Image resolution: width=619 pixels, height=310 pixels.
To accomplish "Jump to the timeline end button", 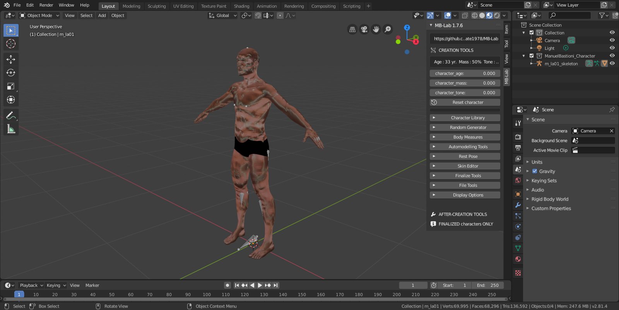I will [275, 285].
